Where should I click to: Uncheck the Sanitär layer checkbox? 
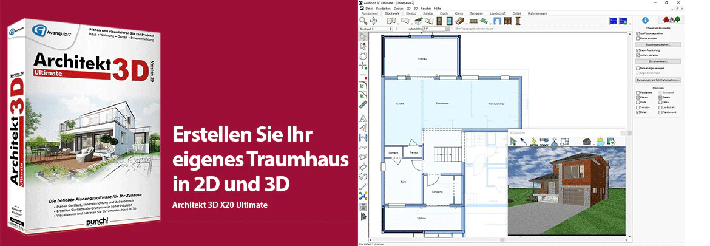[x=660, y=97]
